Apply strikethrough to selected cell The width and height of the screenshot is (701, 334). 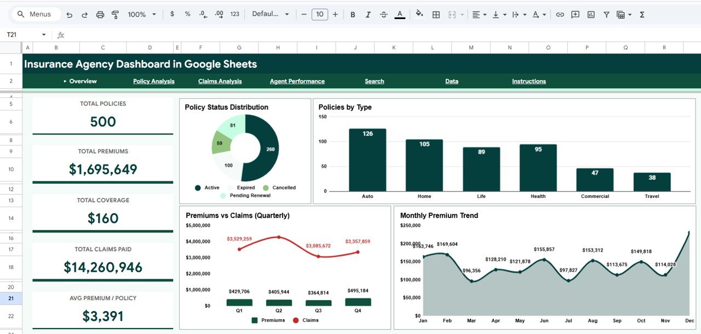(383, 14)
